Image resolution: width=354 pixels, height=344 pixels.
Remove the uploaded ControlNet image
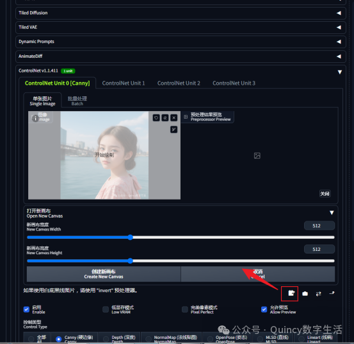[x=173, y=117]
